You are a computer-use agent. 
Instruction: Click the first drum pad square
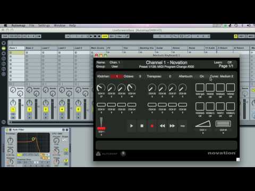[200, 88]
